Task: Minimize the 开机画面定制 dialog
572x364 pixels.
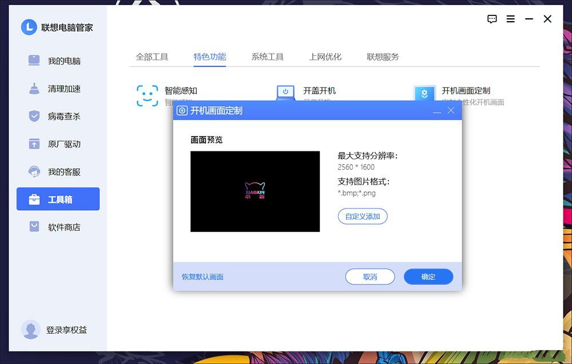Action: coord(437,111)
